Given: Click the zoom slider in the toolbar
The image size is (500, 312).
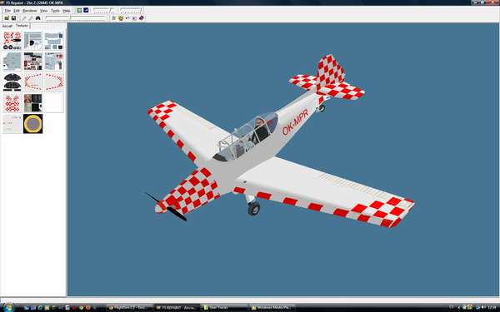Looking at the screenshot, I should (x=76, y=18).
